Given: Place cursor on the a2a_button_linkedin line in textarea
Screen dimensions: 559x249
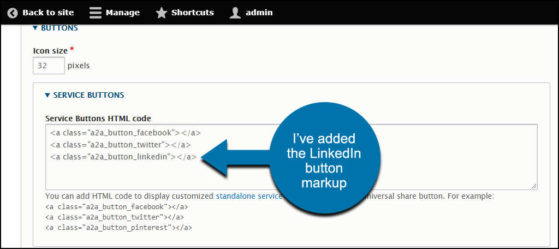Looking at the screenshot, I should pos(123,157).
